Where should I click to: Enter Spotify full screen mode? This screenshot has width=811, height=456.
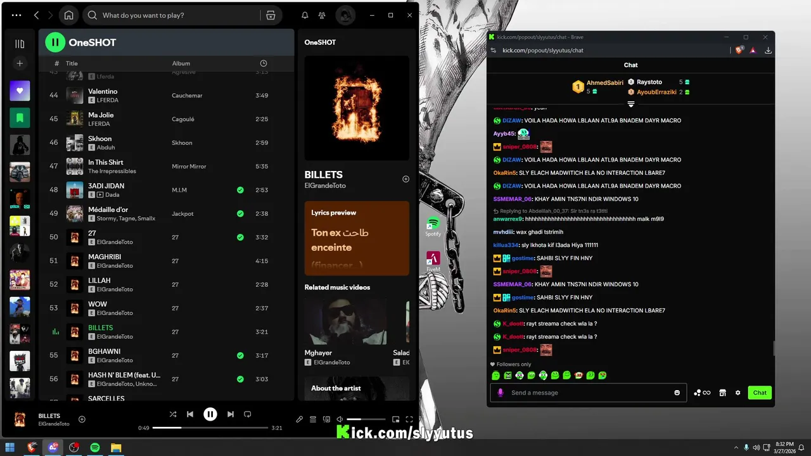409,419
